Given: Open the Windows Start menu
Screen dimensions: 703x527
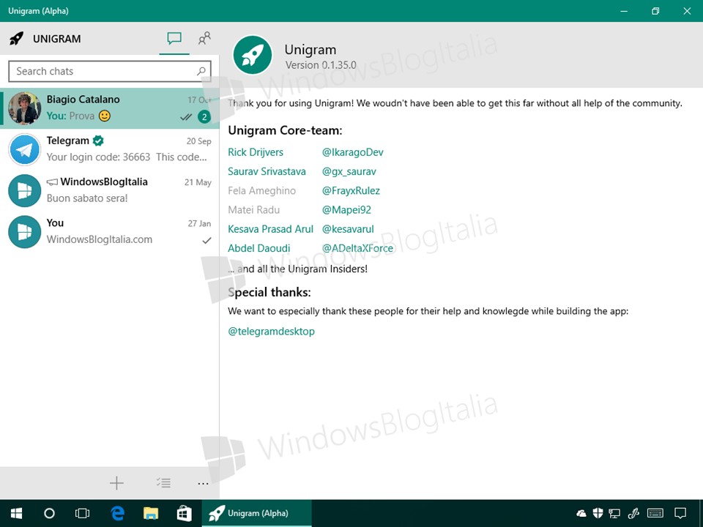Looking at the screenshot, I should pyautogui.click(x=17, y=513).
